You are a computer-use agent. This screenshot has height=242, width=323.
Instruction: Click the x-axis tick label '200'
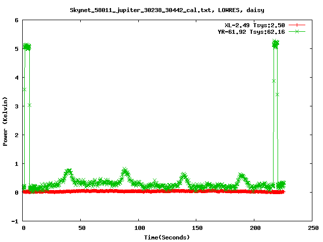coord(255,228)
